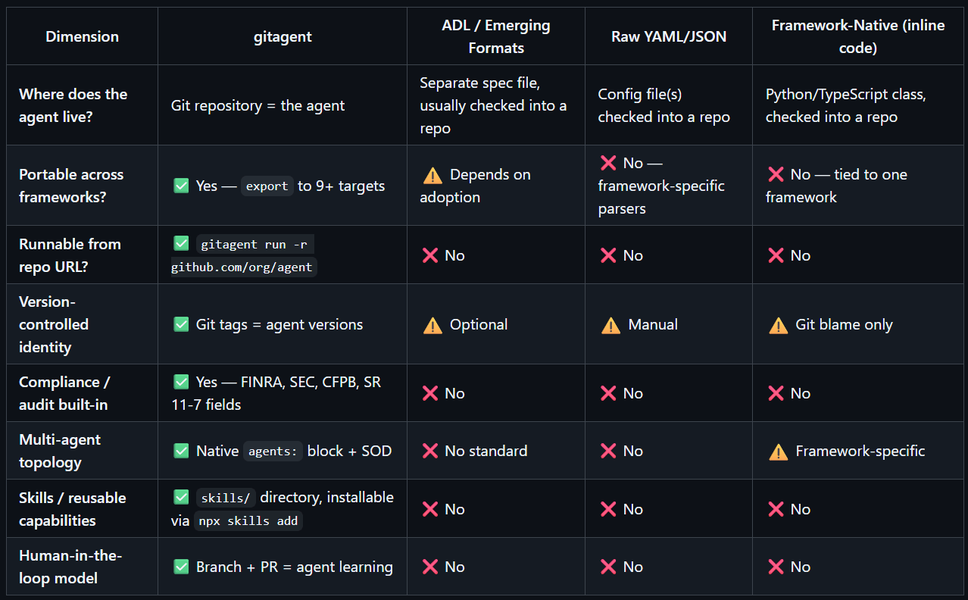
Task: Click the warning icon beside "Framework-specific"
Action: 778,452
